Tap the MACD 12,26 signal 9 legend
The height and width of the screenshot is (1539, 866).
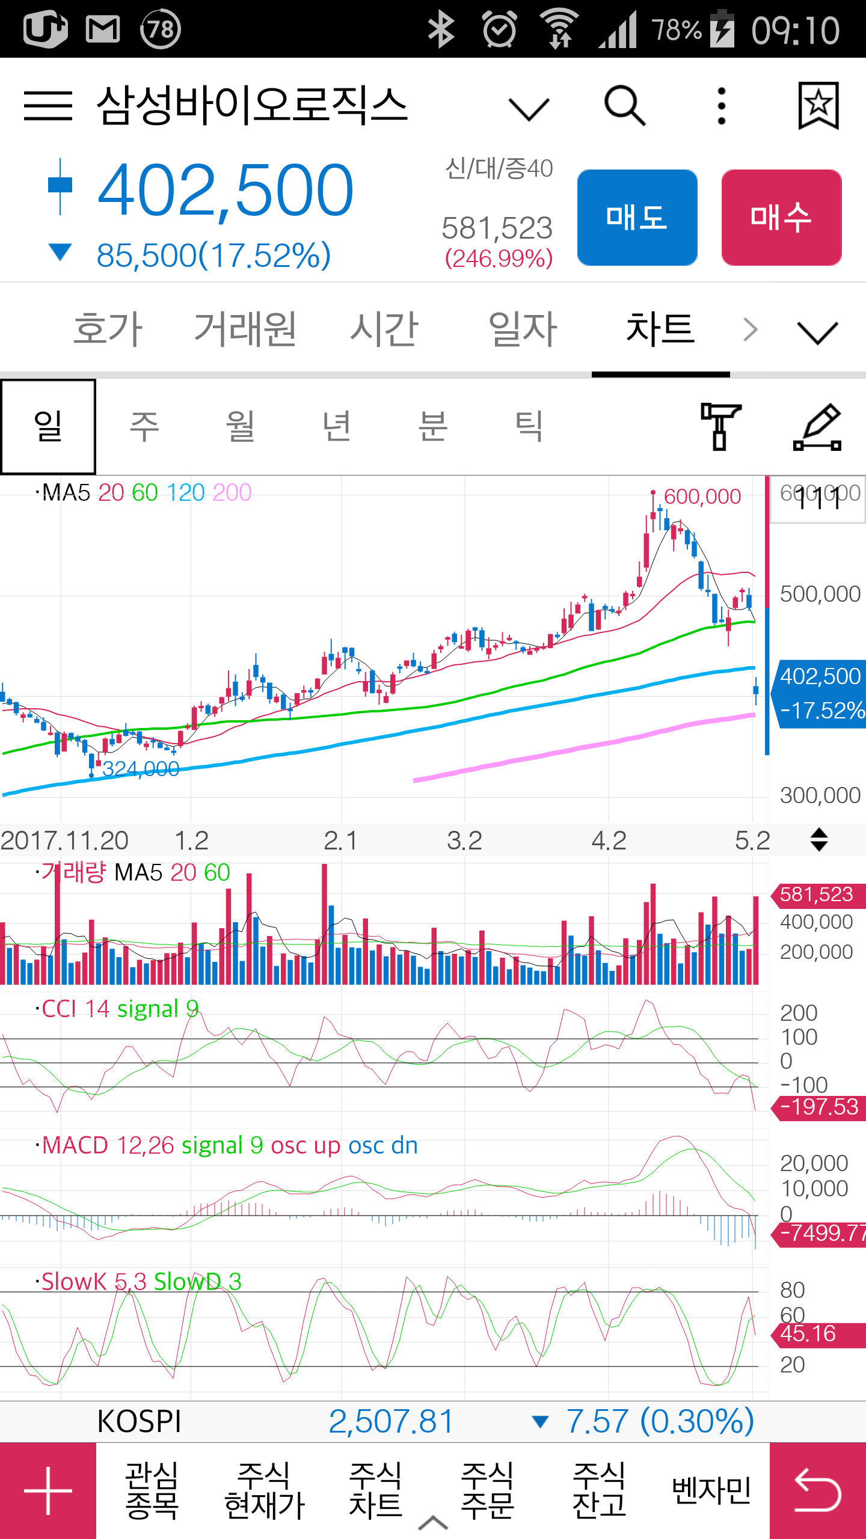pos(226,1145)
